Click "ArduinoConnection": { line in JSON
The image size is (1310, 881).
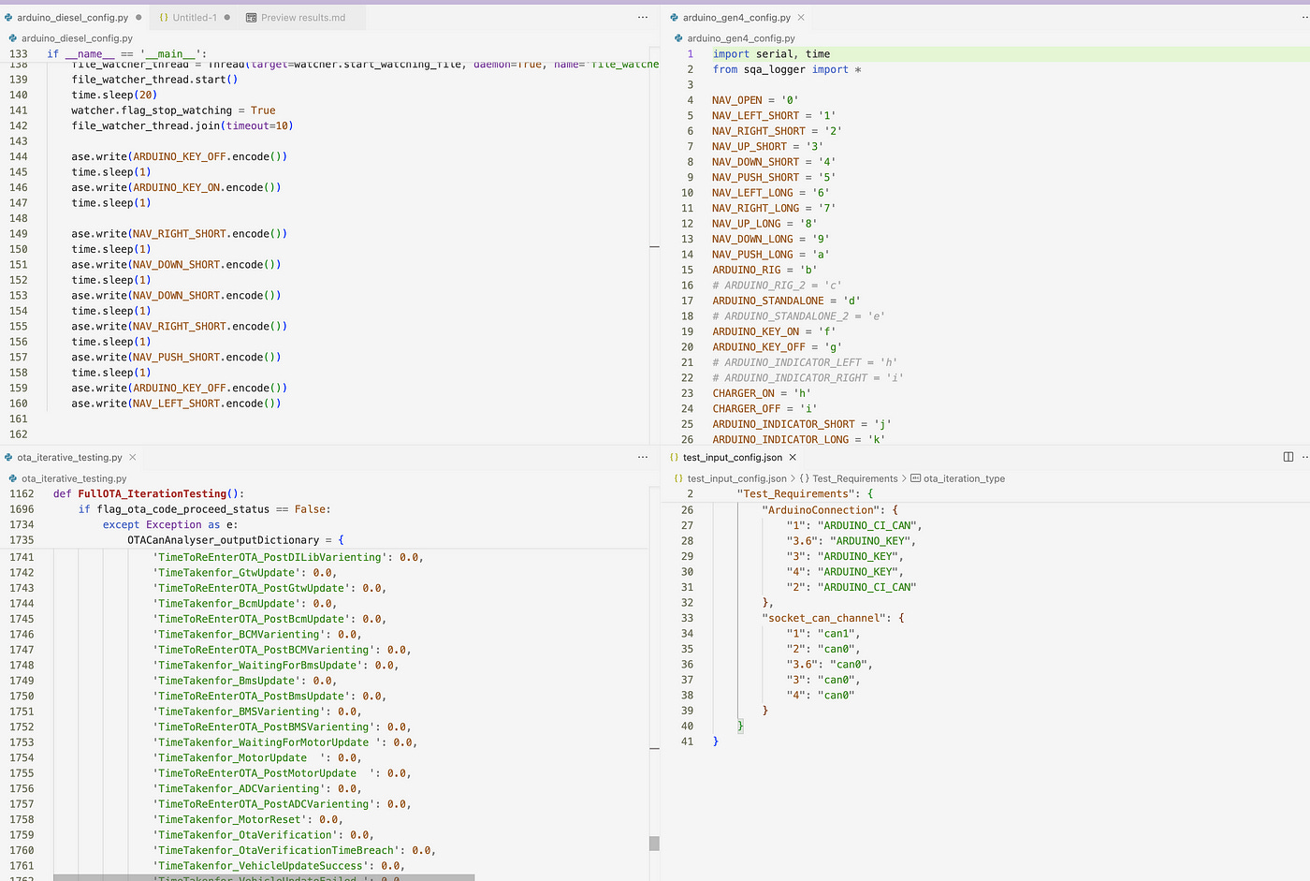pos(830,509)
